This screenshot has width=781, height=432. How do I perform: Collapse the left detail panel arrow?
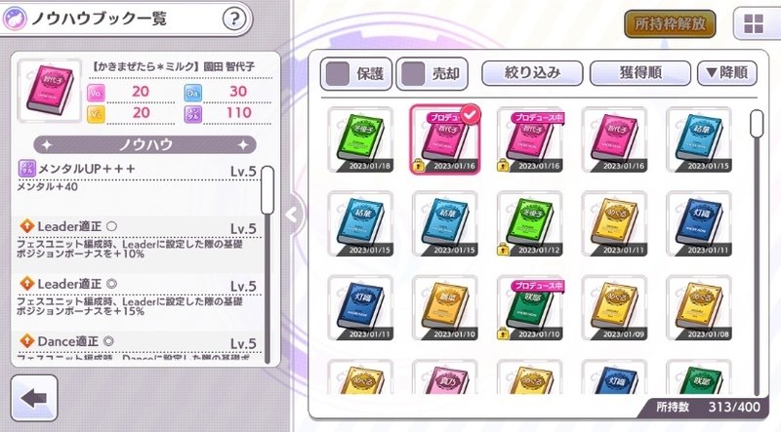292,215
